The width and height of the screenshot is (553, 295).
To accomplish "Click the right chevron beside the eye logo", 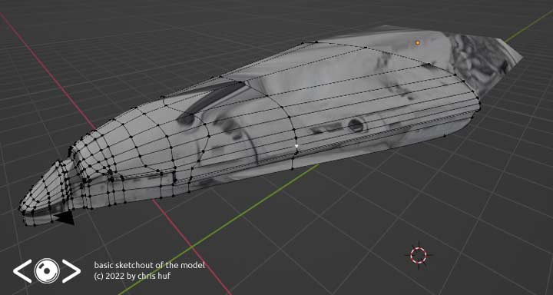I will coord(71,271).
